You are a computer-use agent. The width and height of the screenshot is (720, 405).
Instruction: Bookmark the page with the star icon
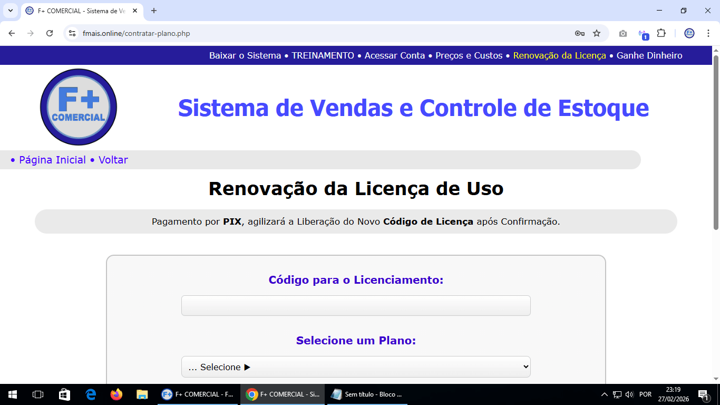point(597,33)
